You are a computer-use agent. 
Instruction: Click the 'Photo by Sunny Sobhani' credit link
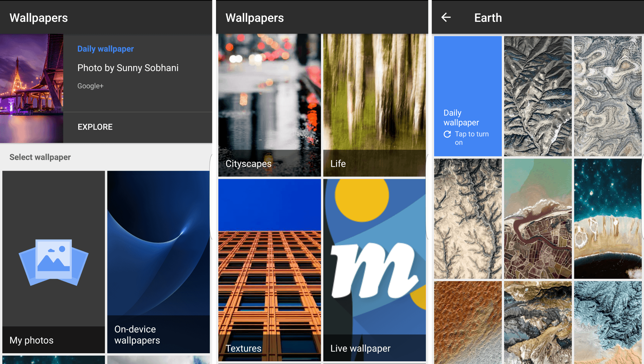pyautogui.click(x=128, y=68)
